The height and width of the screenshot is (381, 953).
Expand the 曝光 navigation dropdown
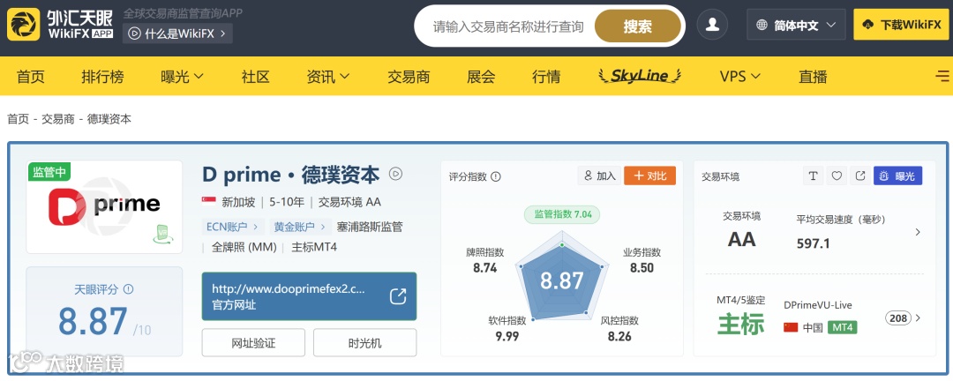coord(182,77)
